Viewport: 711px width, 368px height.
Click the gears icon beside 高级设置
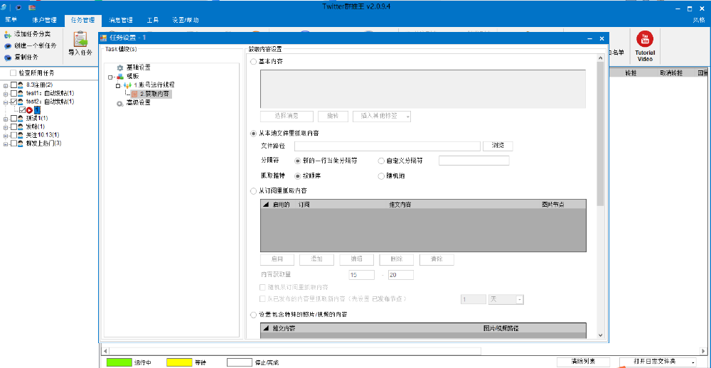click(120, 103)
